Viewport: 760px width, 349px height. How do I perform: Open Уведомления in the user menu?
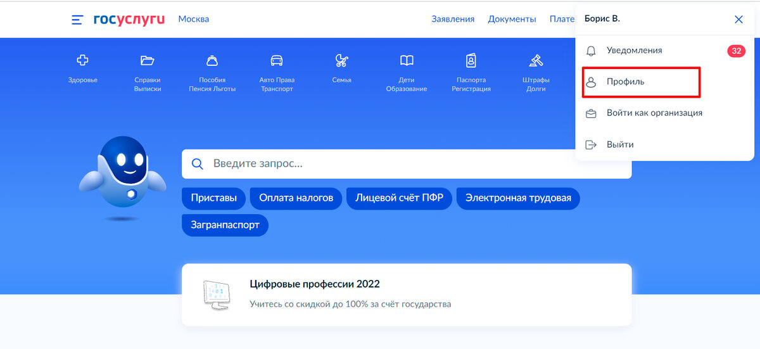click(665, 51)
